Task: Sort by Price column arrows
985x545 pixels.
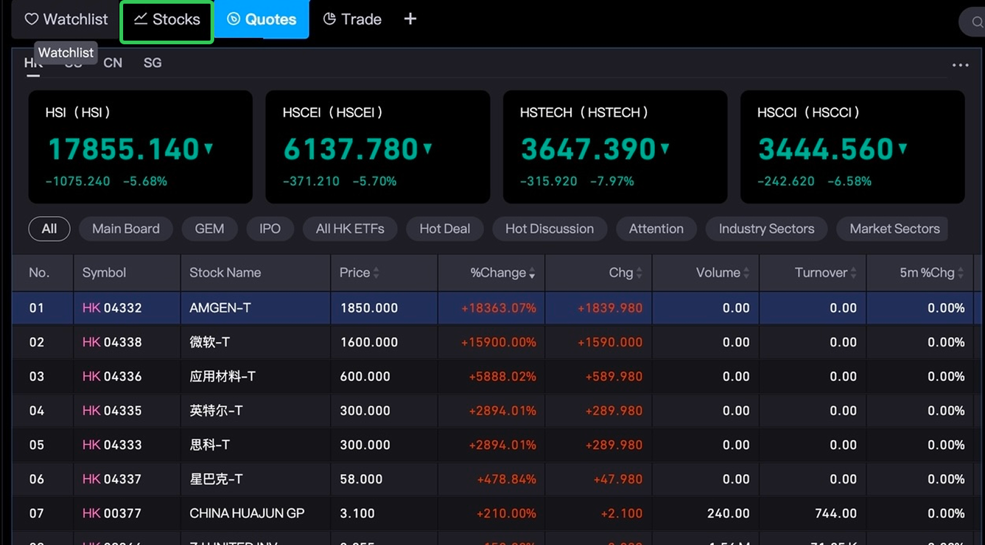Action: (x=376, y=272)
